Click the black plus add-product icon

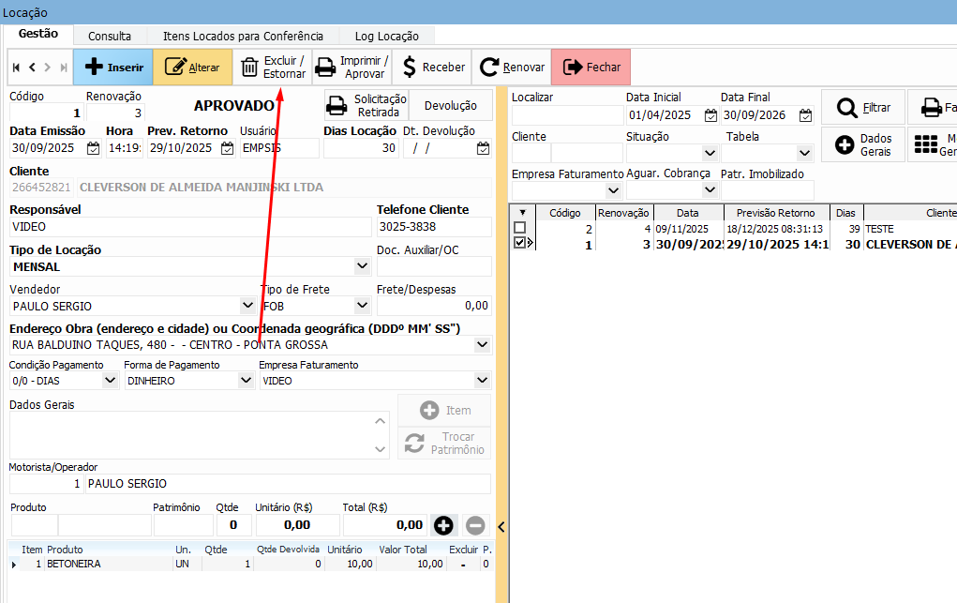443,526
